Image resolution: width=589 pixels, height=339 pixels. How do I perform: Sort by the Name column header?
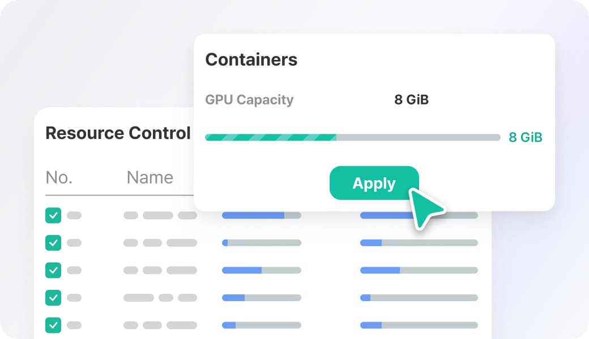coord(150,177)
